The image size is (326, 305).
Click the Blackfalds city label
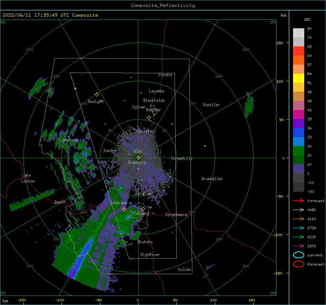(154, 100)
